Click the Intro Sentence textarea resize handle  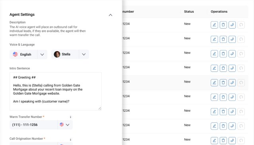point(100,108)
